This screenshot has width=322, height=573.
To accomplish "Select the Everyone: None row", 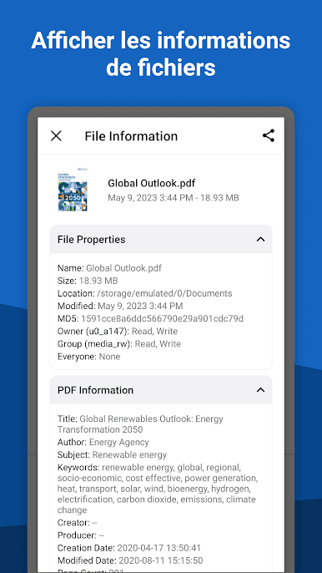I will pyautogui.click(x=88, y=357).
